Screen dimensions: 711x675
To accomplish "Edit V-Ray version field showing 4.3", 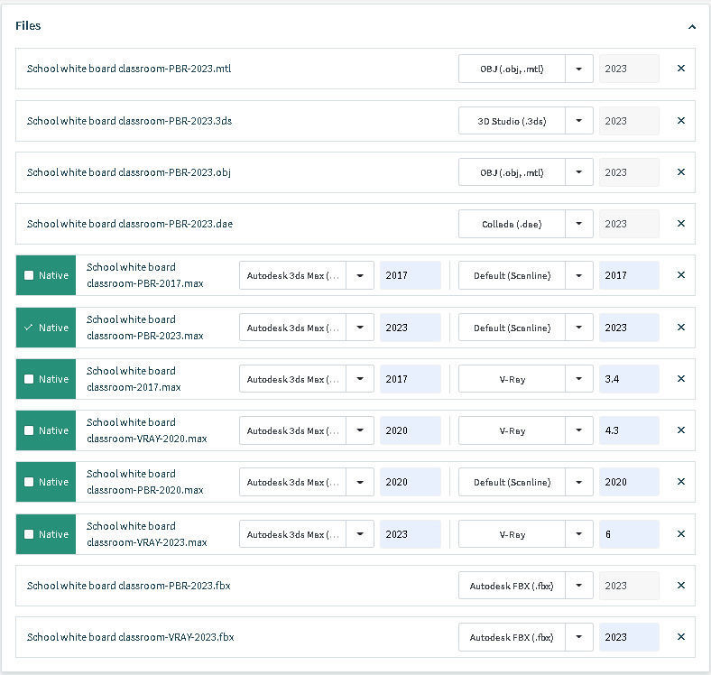I will (x=628, y=430).
